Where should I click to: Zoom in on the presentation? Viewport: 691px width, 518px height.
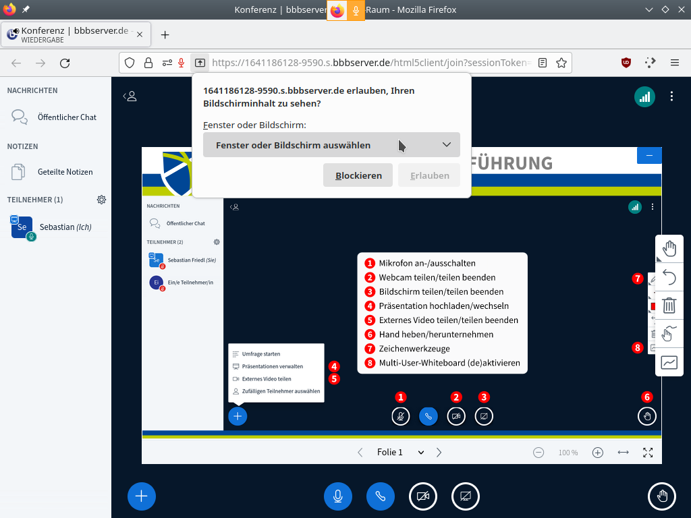pos(597,453)
